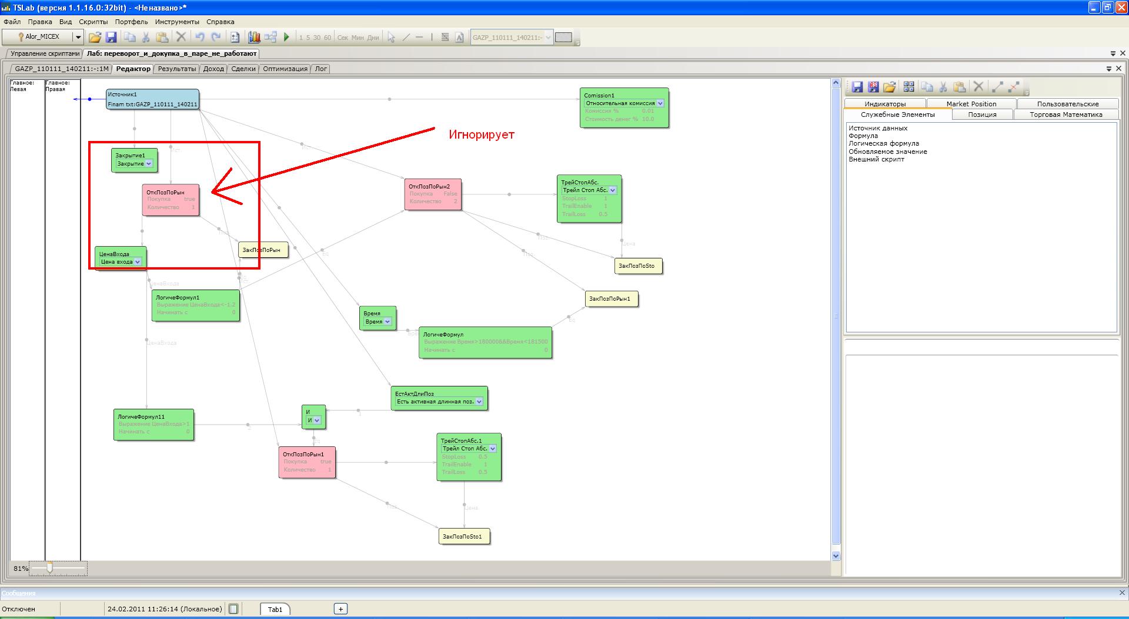Viewport: 1129px width, 619px height.
Task: Open the Индикаторы tab in right panel
Action: click(885, 104)
